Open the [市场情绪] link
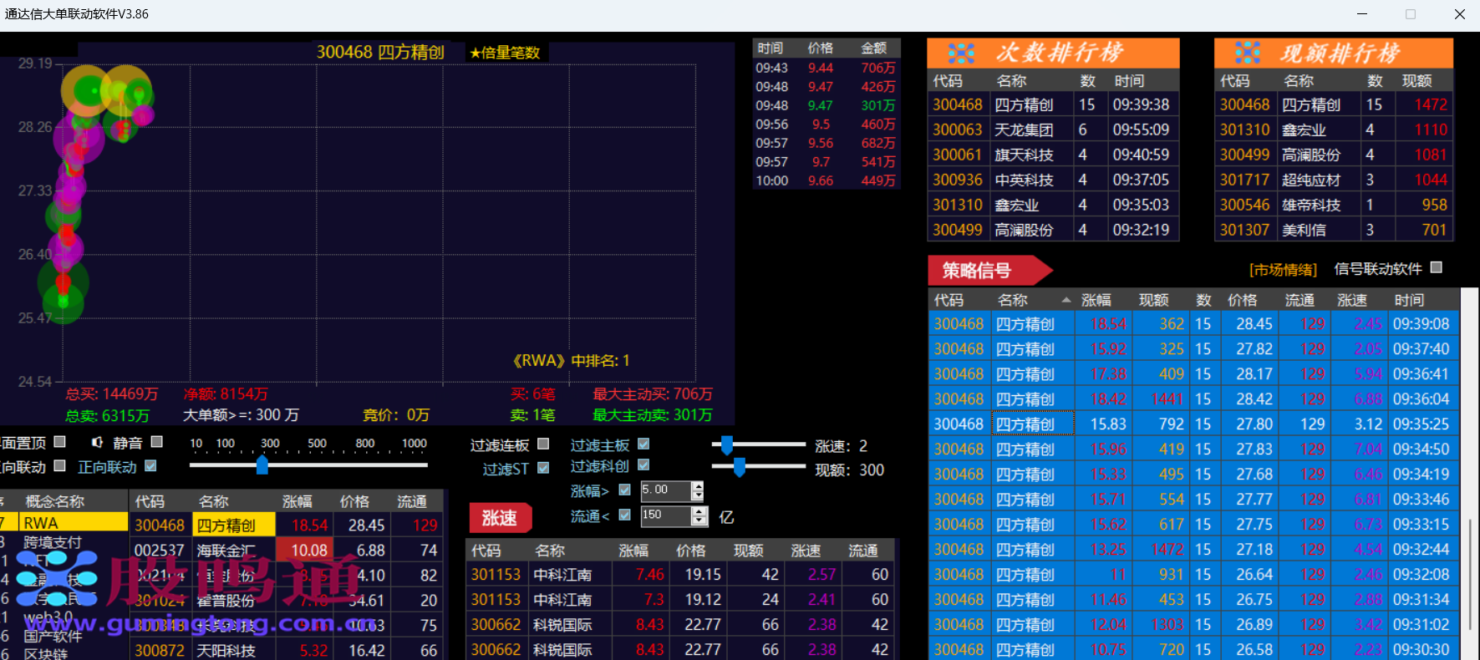The image size is (1480, 660). [1283, 269]
